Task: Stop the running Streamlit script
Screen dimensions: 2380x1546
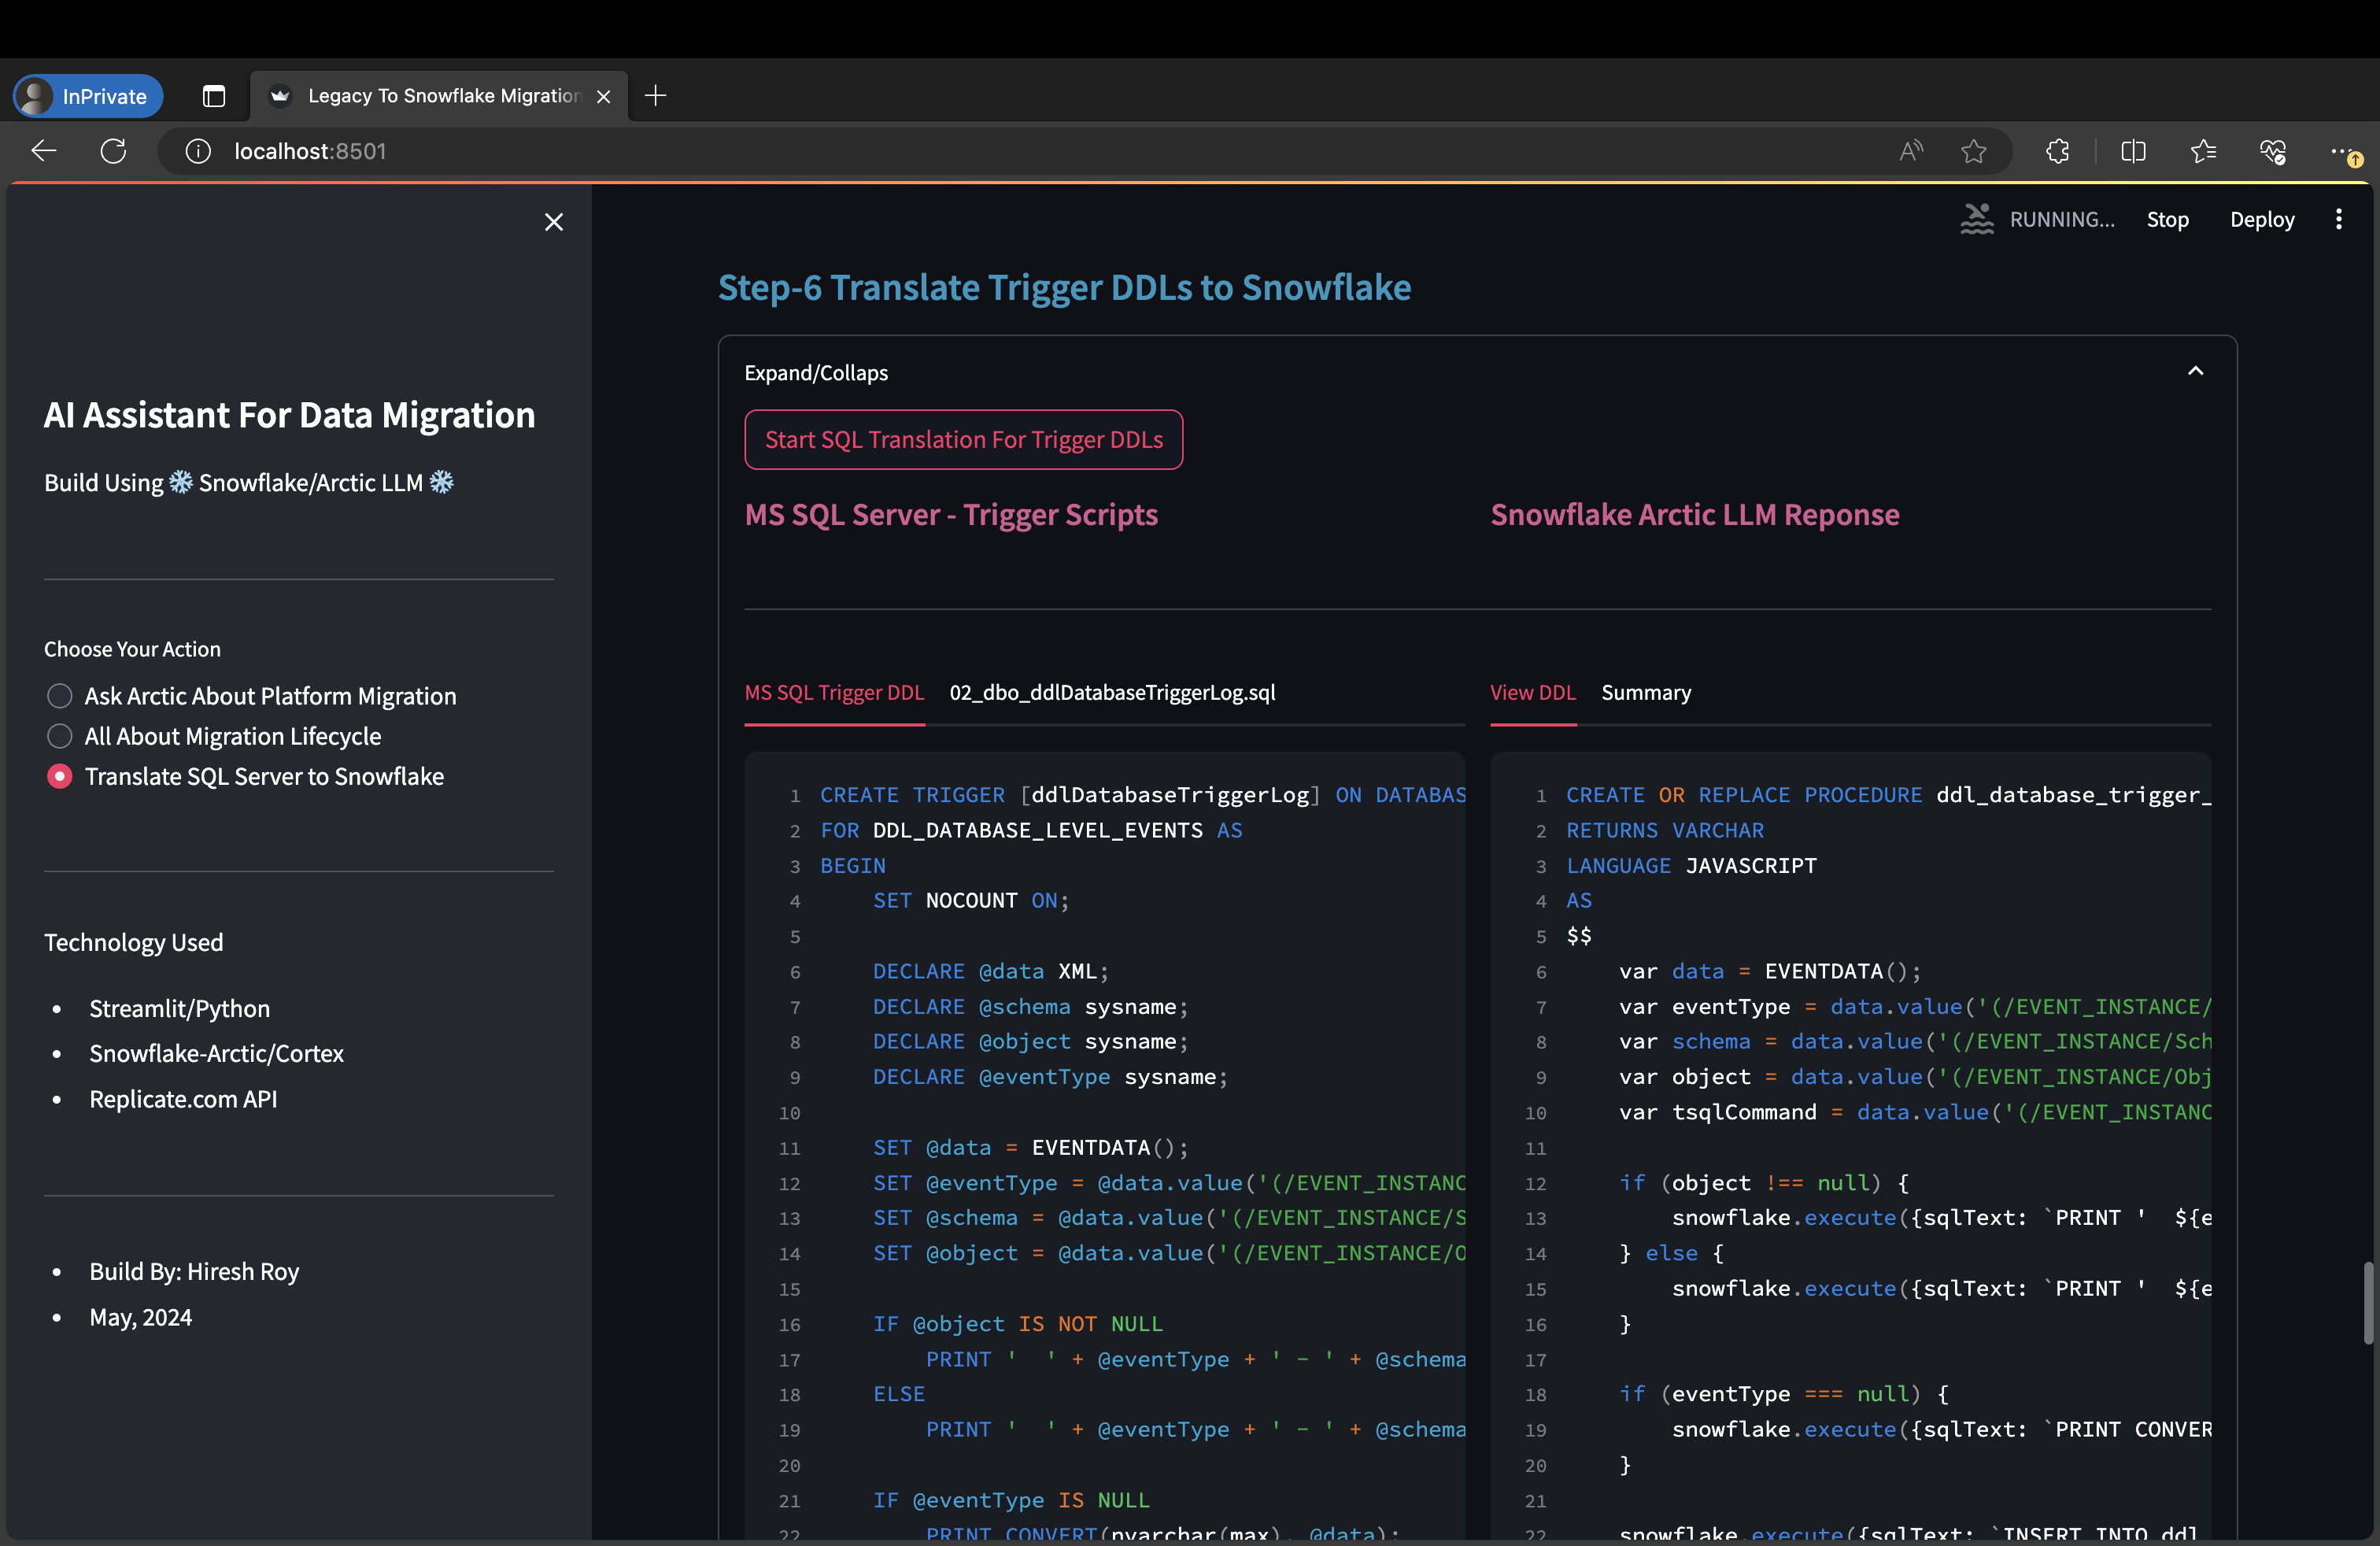Action: pos(2167,220)
